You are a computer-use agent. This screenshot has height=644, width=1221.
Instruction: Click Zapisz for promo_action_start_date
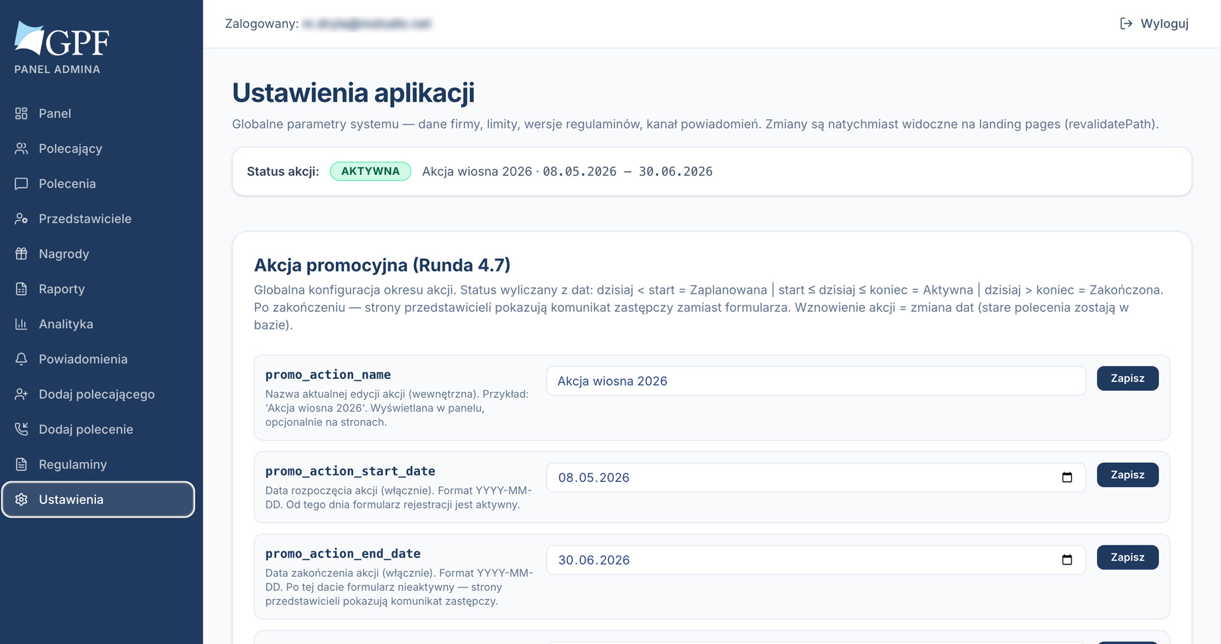[1128, 475]
